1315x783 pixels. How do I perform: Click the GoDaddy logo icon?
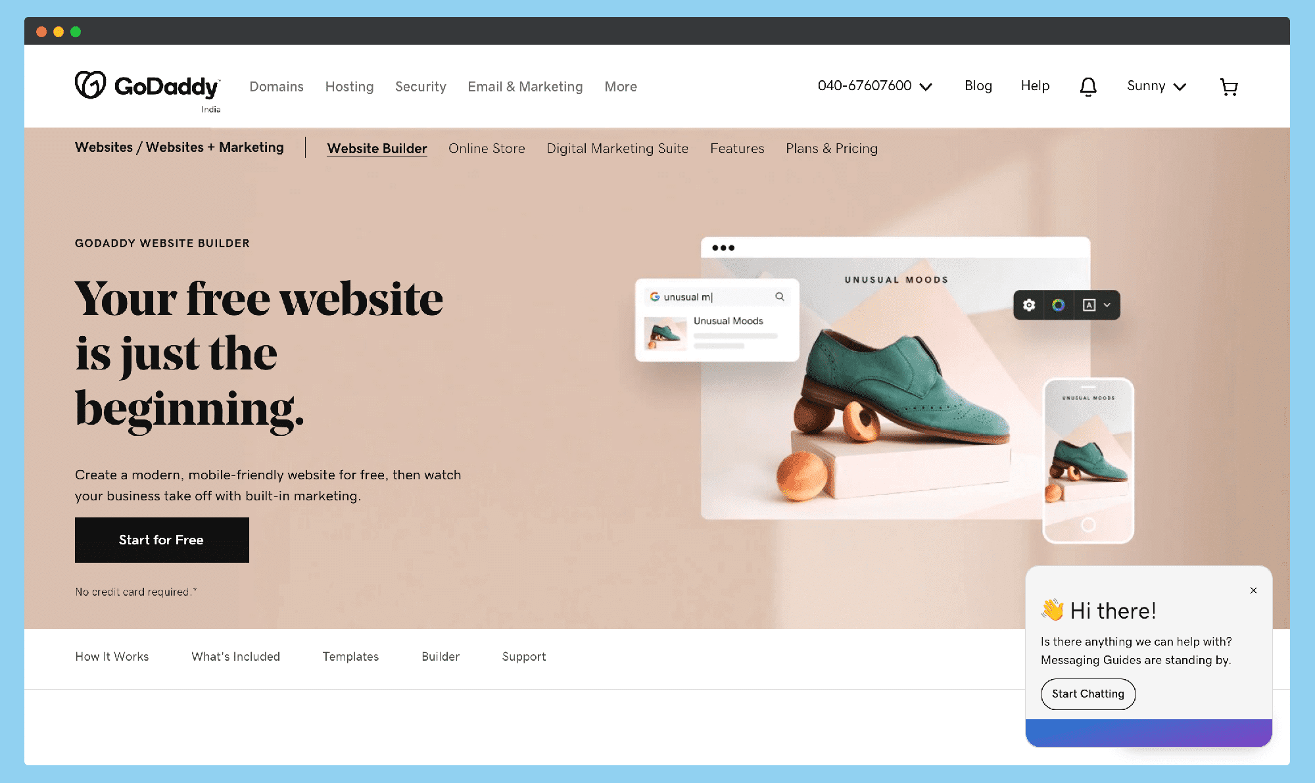(89, 85)
